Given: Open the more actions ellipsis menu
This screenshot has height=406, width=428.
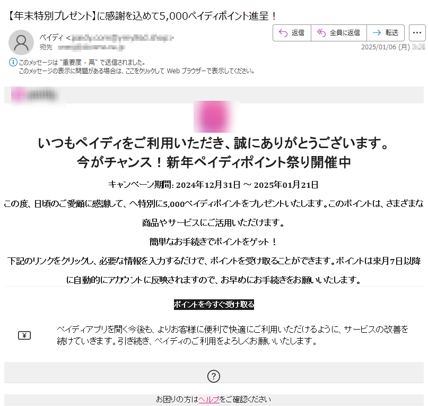Looking at the screenshot, I should point(417,33).
